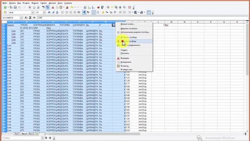This screenshot has height=141, width=250.
Task: Choose Вставить столбцы in context menu
Action: tap(134, 37)
